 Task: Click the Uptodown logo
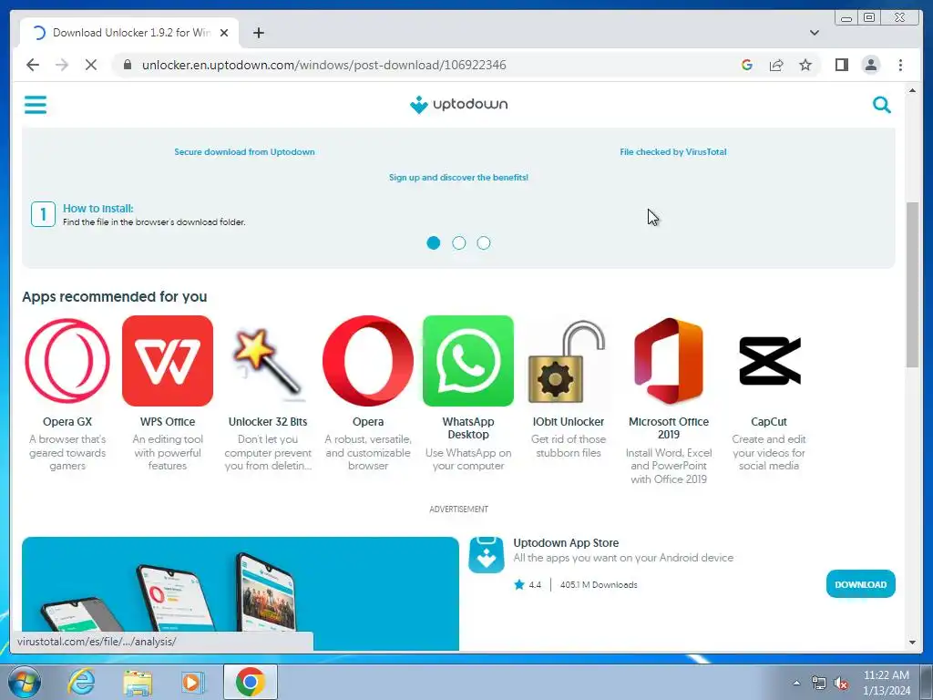[459, 105]
